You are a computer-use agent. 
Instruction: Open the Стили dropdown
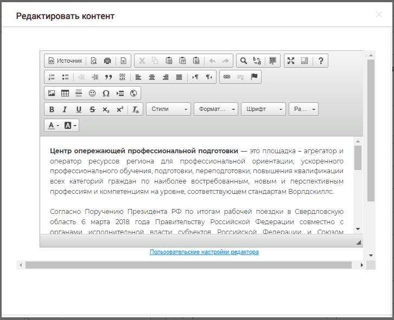click(168, 109)
